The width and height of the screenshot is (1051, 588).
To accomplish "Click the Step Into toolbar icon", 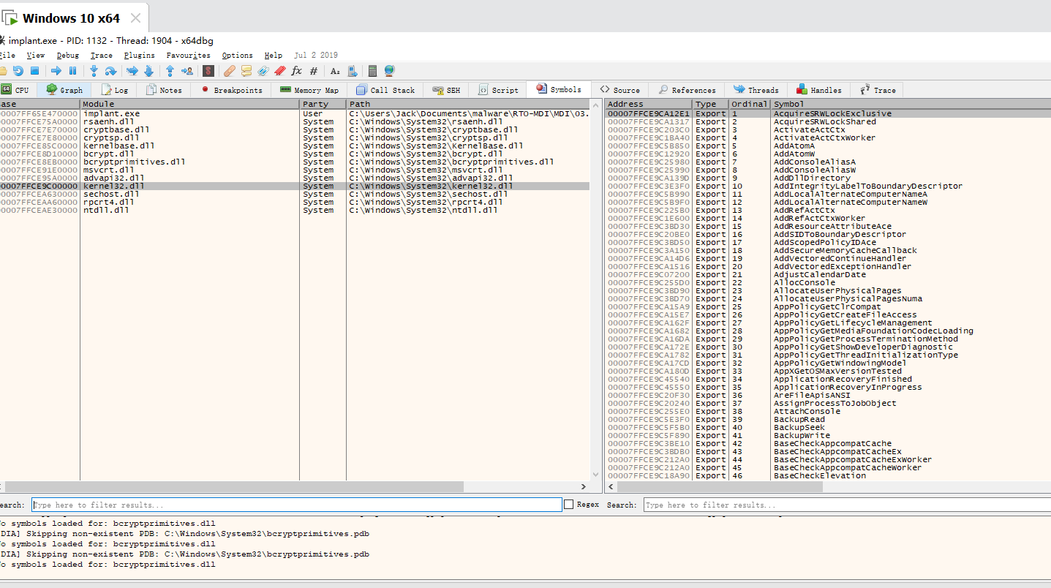I will tap(94, 71).
